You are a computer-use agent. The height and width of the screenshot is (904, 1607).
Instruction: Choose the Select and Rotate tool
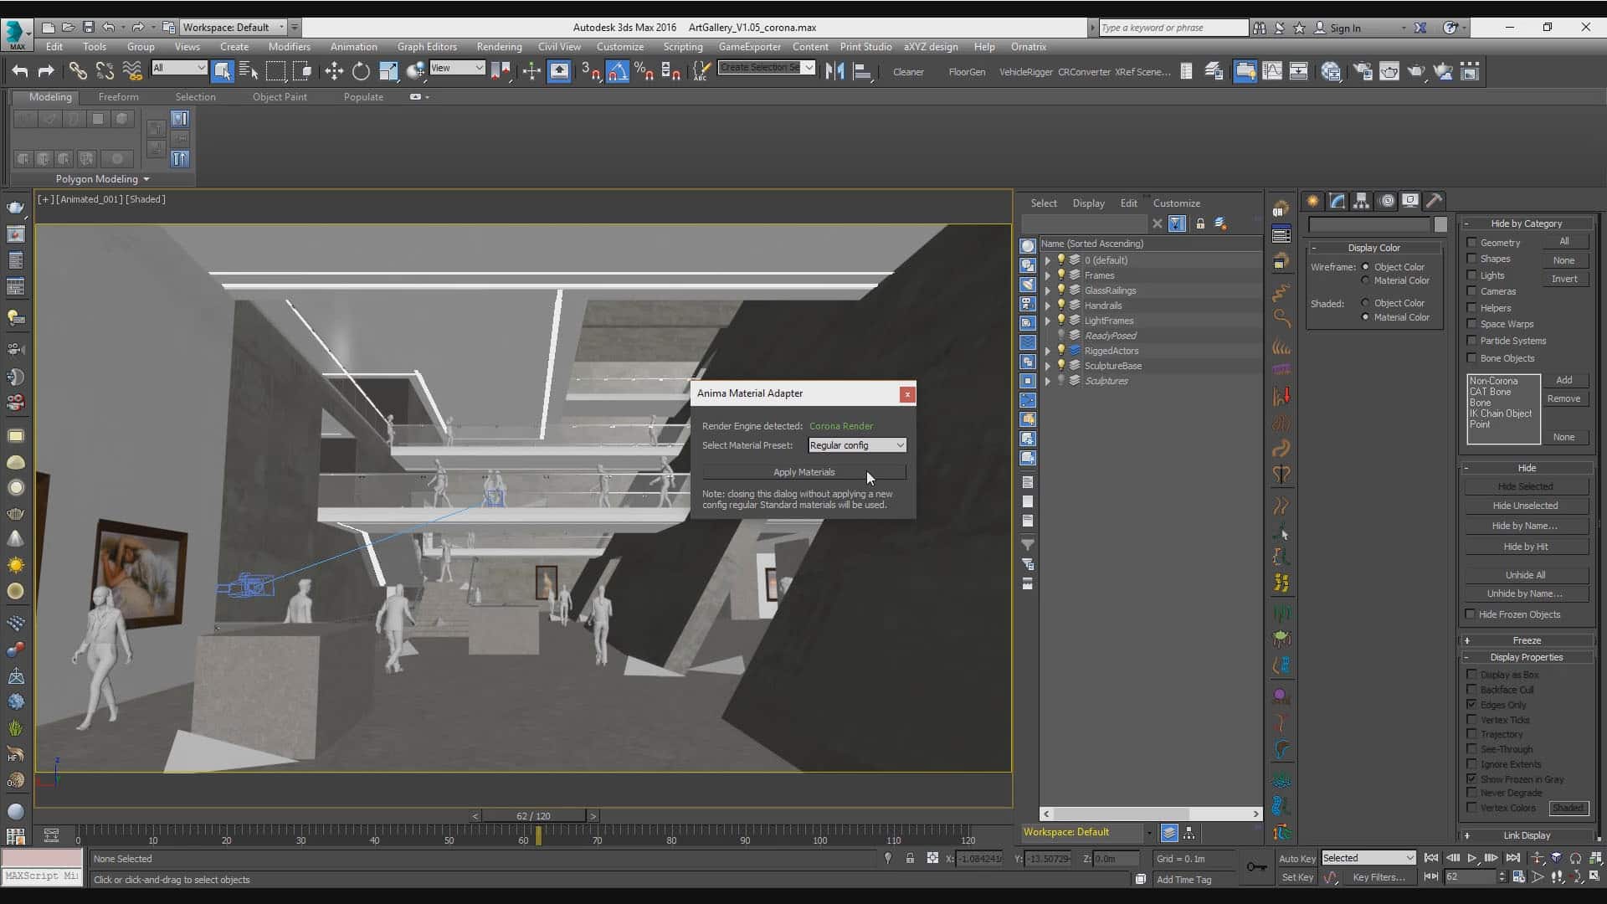361,71
